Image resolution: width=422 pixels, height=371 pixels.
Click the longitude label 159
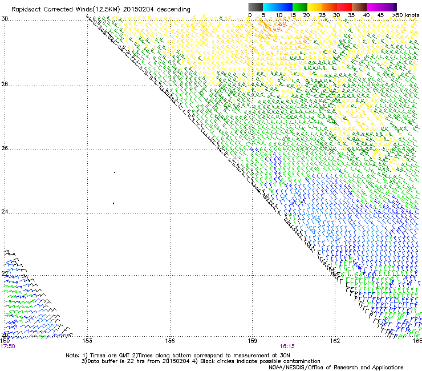point(253,341)
